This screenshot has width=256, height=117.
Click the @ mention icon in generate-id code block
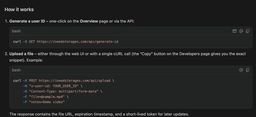click(241, 31)
